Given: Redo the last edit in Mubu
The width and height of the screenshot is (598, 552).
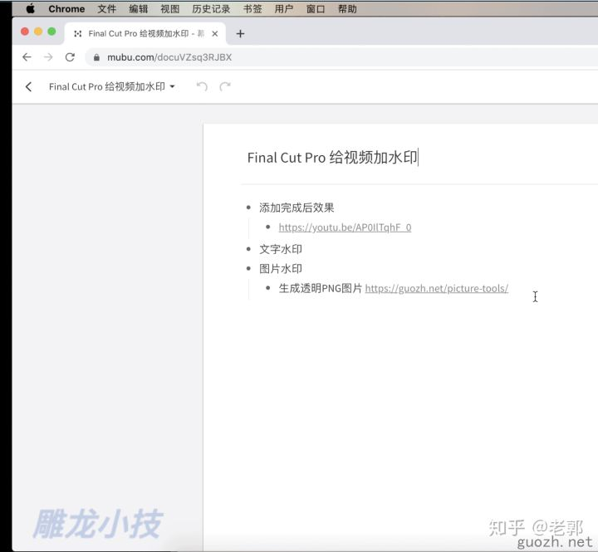Looking at the screenshot, I should (225, 86).
